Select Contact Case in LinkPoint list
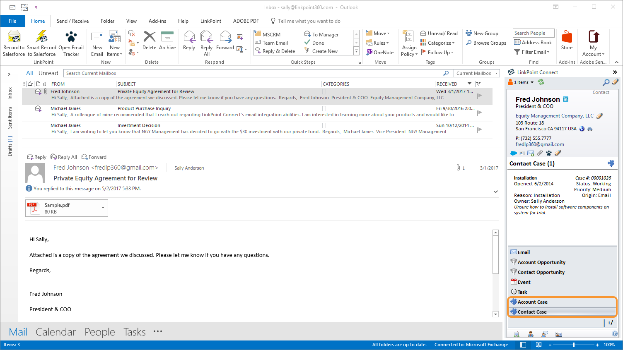 coord(563,312)
